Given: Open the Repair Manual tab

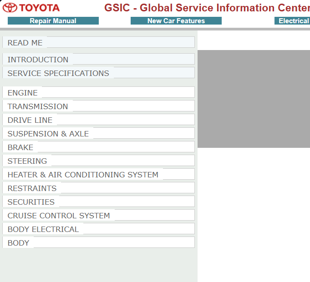Looking at the screenshot, I should (x=53, y=21).
